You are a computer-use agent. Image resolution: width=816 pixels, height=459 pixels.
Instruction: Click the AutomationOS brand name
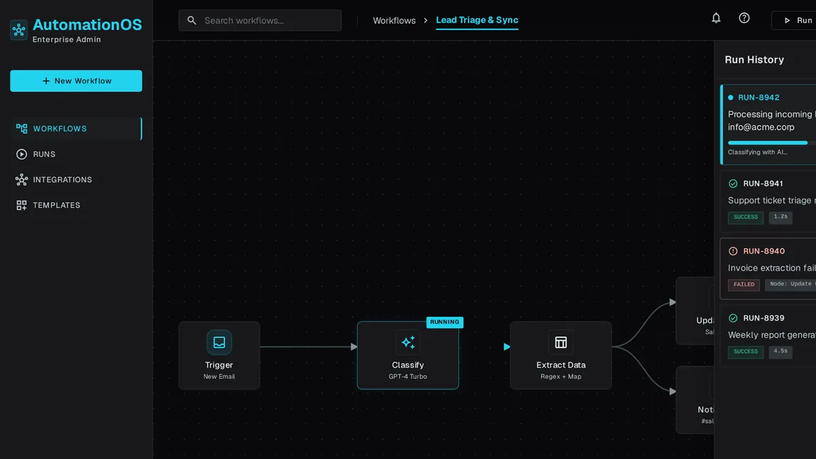tap(87, 25)
